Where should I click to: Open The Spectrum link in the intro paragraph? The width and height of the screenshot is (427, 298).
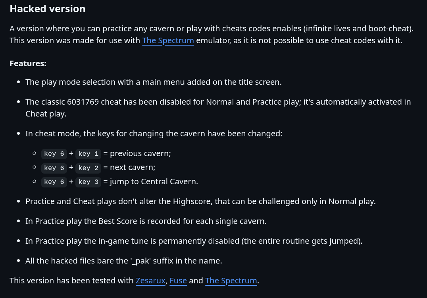tap(168, 40)
